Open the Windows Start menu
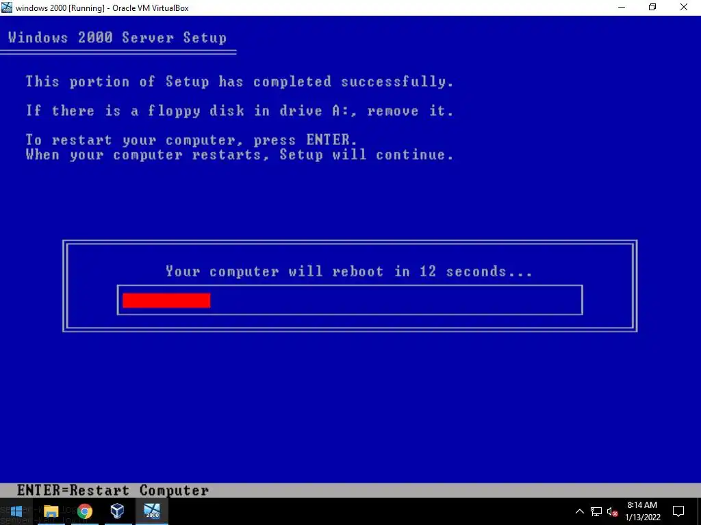Screen dimensions: 701x525 click(16, 511)
